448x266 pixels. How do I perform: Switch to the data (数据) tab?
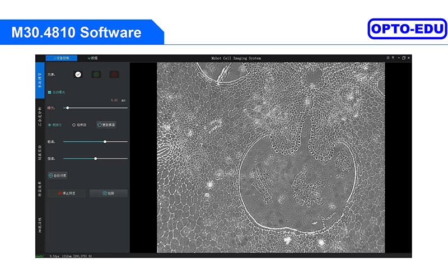92,58
